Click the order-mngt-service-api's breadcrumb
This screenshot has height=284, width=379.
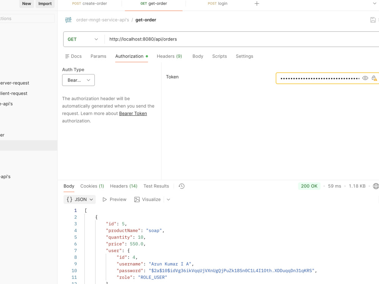point(102,20)
